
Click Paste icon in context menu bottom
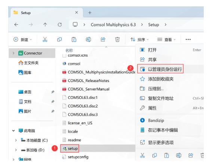(x=166, y=155)
